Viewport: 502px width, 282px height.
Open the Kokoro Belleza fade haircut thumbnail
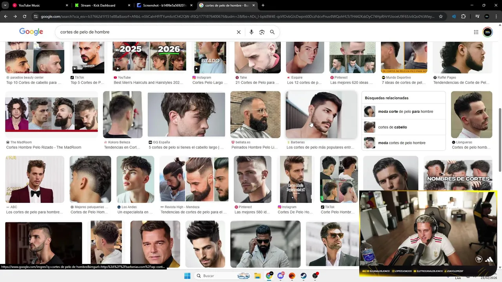tap(122, 115)
